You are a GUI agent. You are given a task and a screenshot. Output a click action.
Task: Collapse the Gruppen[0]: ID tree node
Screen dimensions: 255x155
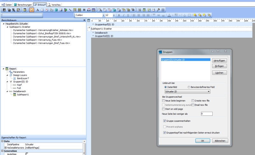click(x=7, y=82)
